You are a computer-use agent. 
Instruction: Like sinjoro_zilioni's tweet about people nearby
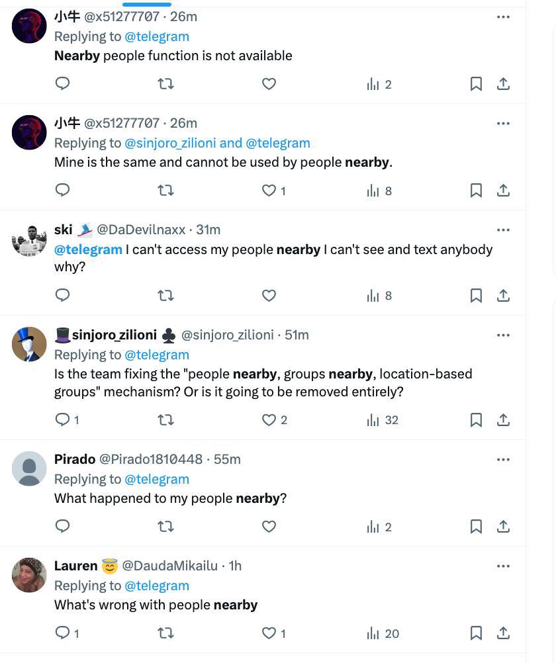pyautogui.click(x=269, y=420)
